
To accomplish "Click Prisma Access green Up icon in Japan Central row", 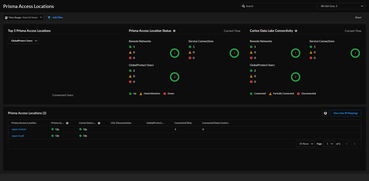I will 53,129.
